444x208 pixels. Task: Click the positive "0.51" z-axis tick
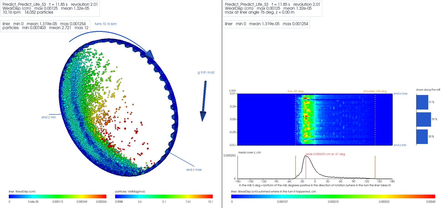(233, 94)
